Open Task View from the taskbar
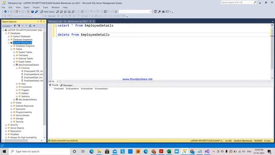 tap(83, 151)
